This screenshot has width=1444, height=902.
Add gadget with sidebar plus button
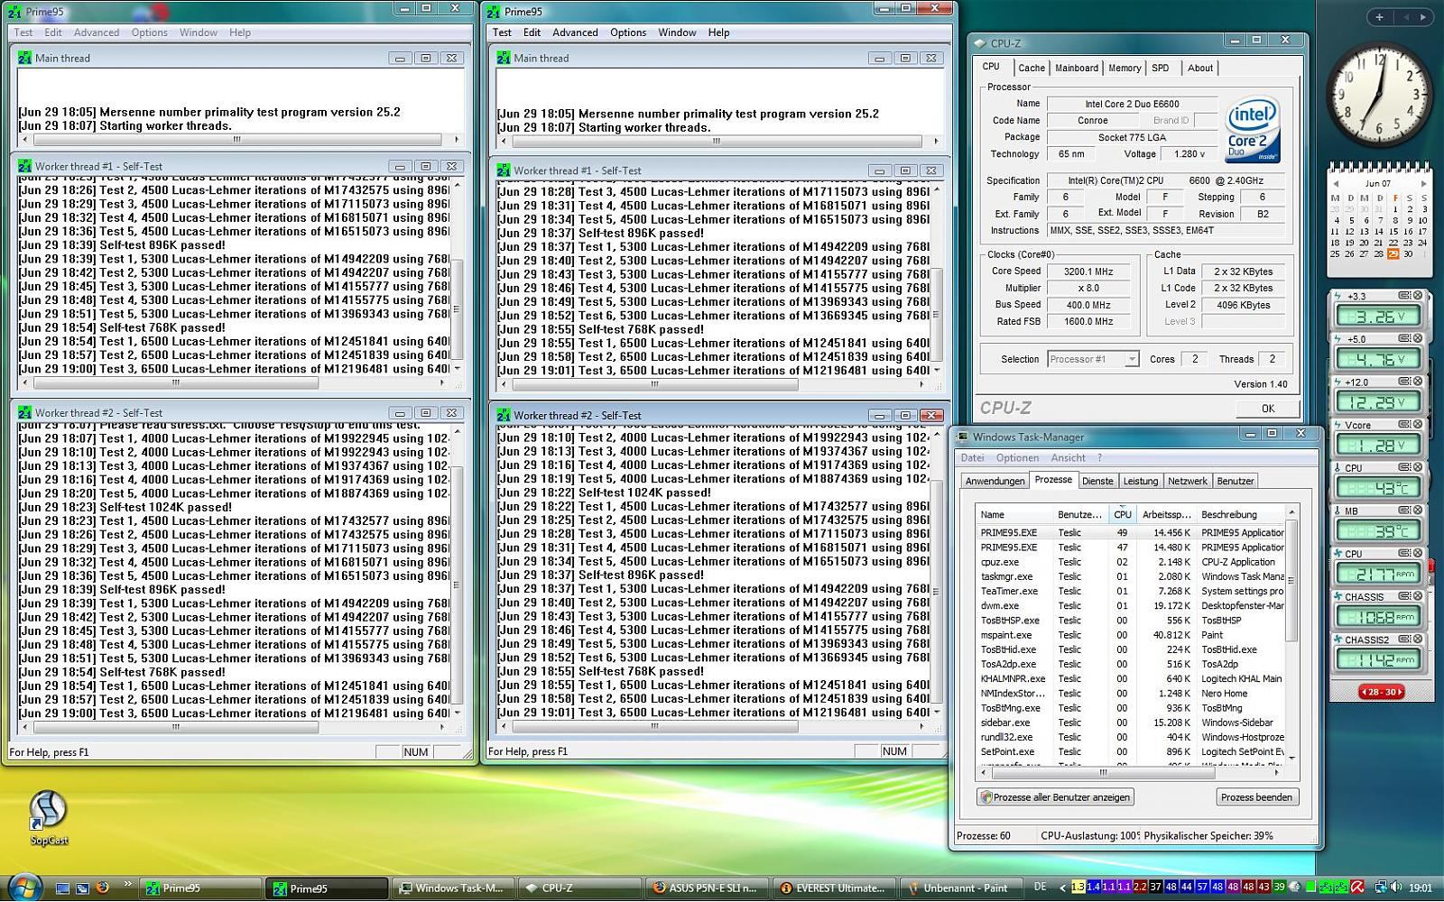point(1379,16)
